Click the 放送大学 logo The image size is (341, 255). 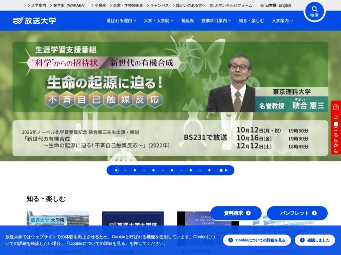tap(35, 21)
